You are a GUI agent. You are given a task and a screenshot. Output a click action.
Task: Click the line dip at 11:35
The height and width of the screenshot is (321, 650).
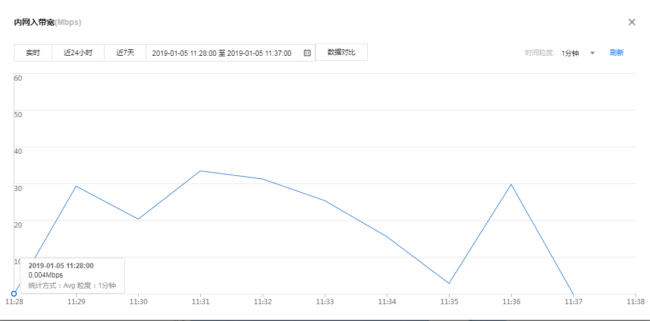click(x=449, y=283)
